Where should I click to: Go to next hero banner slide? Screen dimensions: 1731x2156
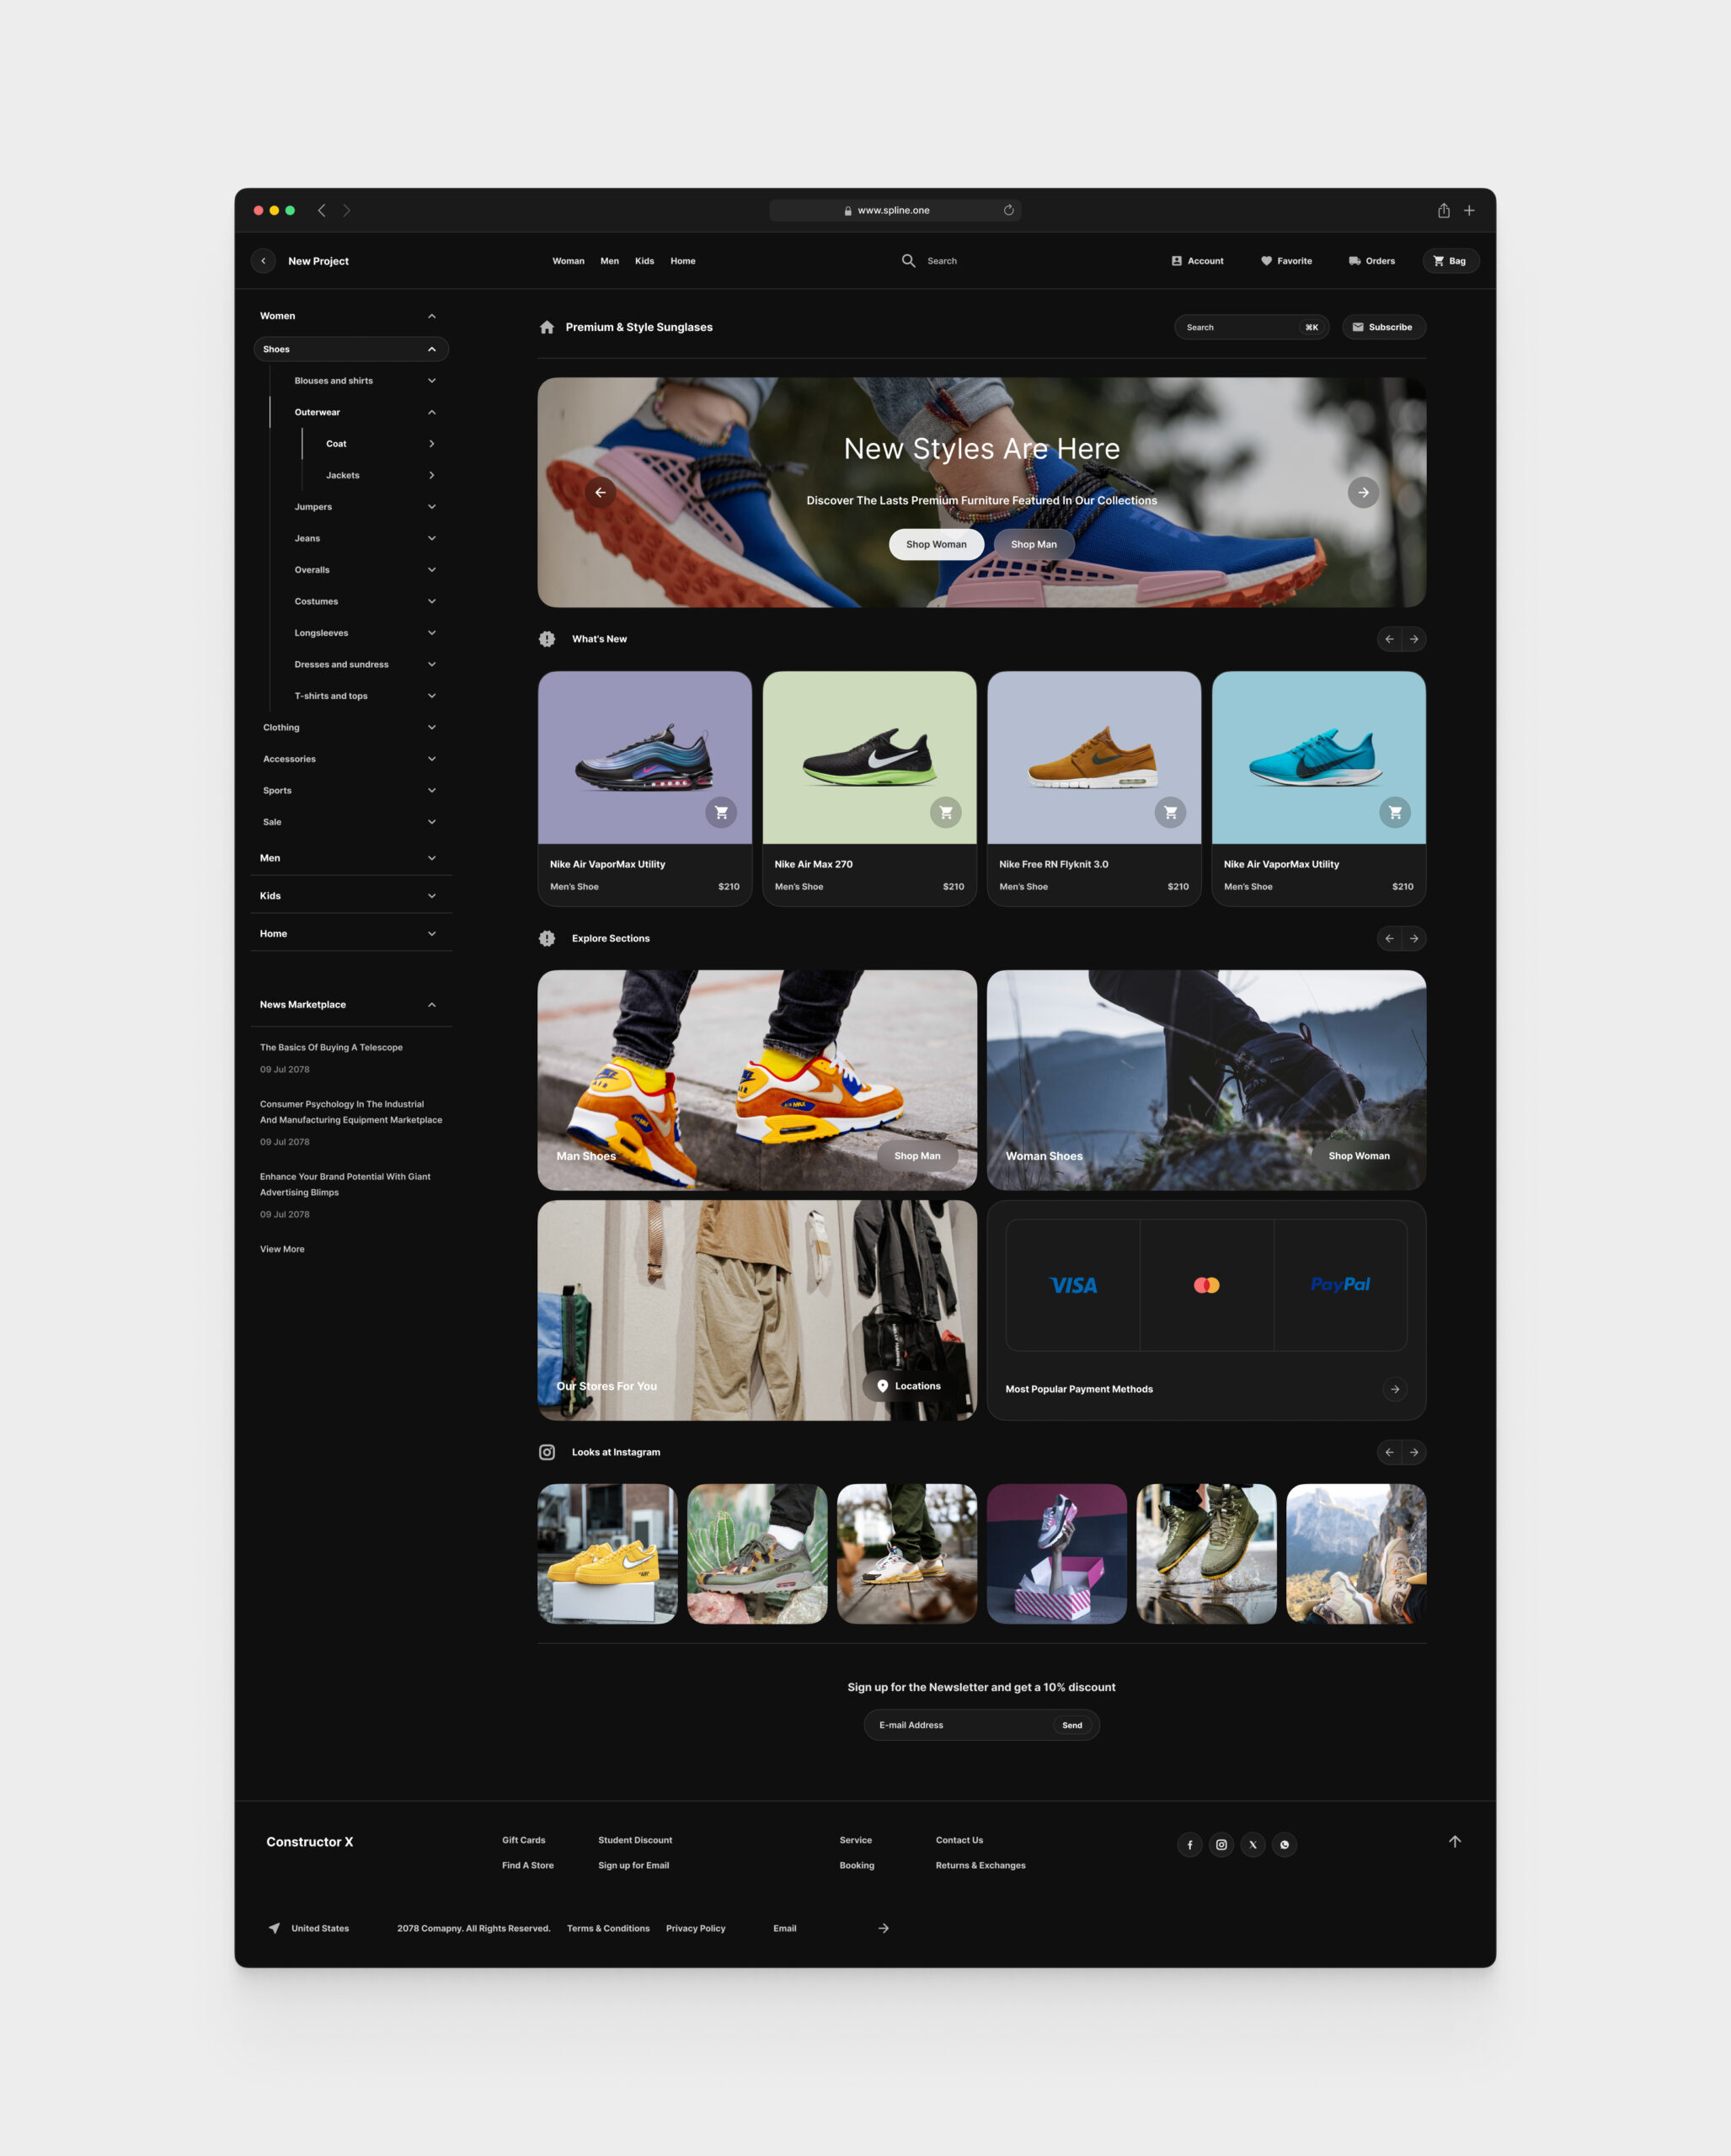click(x=1363, y=492)
